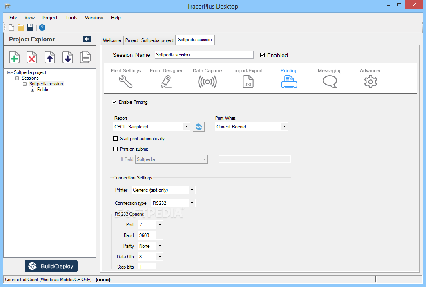Select the Printing printer icon
426x287 pixels.
point(289,82)
